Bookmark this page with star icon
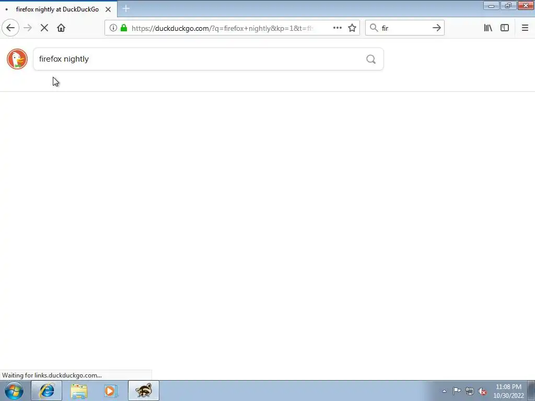The height and width of the screenshot is (401, 535). coord(352,28)
